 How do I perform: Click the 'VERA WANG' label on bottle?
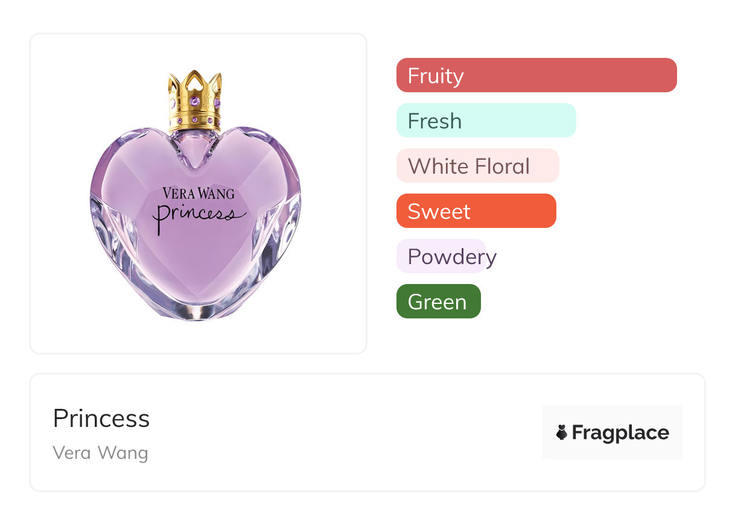(x=198, y=194)
